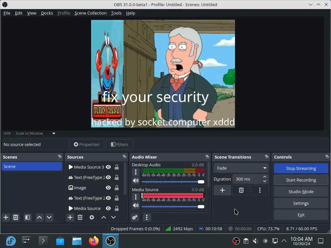Open Media Source audio options three-dots
The height and width of the screenshot is (248, 331).
(x=136, y=197)
